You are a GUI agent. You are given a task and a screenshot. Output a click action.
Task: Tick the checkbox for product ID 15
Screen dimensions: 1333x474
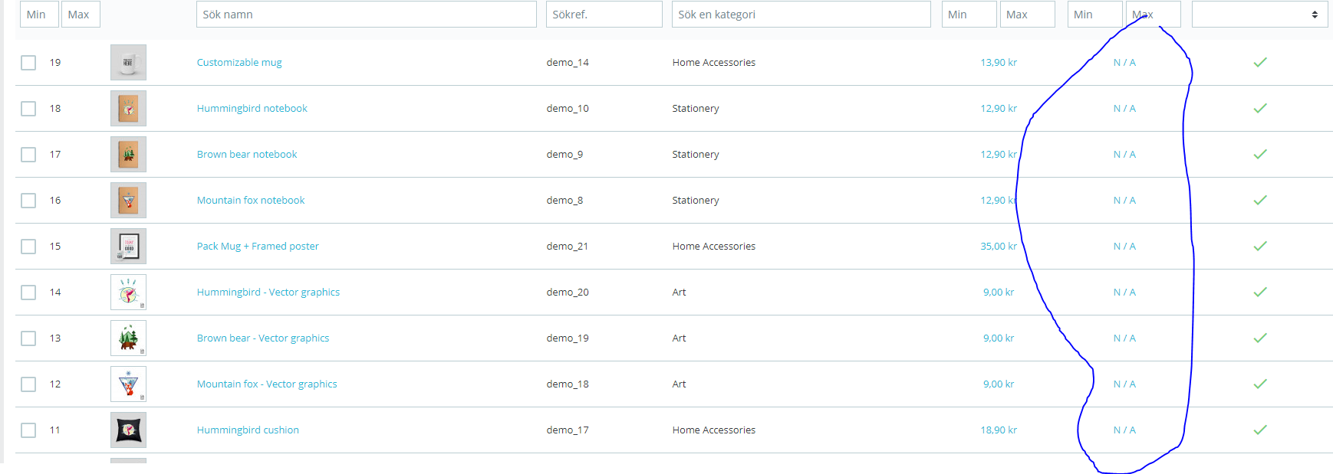click(28, 247)
